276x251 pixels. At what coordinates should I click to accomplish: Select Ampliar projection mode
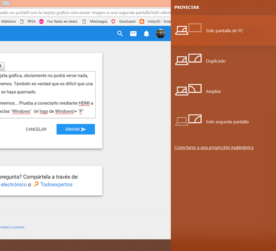[224, 91]
